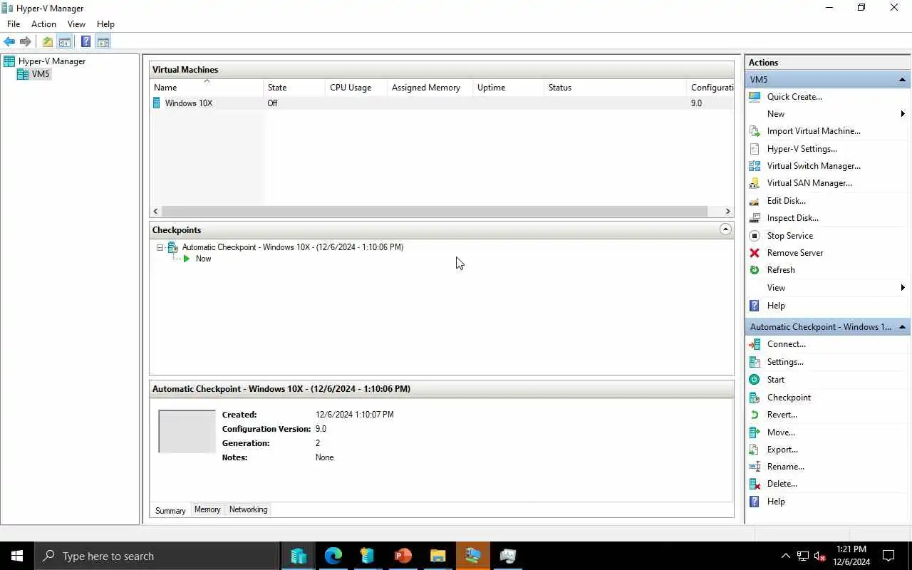Click the blue Help toolbar icon

[85, 41]
